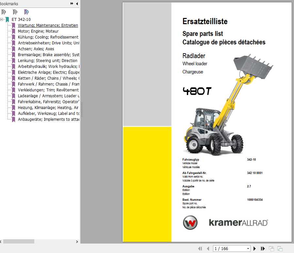Click the '480T' model label
This screenshot has width=294, height=253.
tap(197, 91)
